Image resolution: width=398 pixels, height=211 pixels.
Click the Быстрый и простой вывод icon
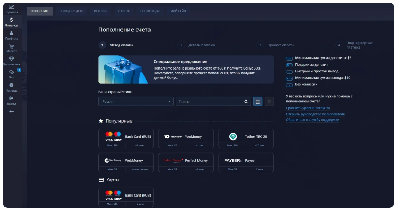click(289, 72)
